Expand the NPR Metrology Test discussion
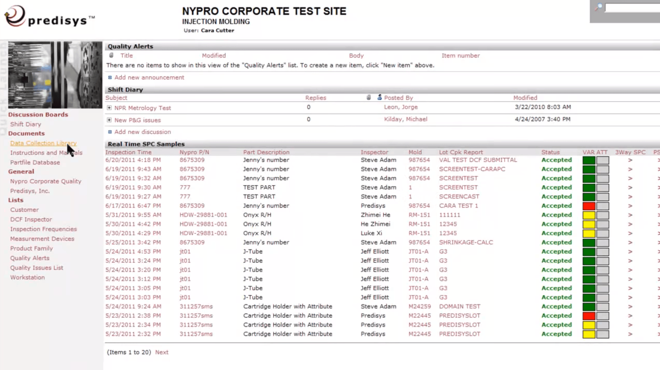 (x=109, y=108)
